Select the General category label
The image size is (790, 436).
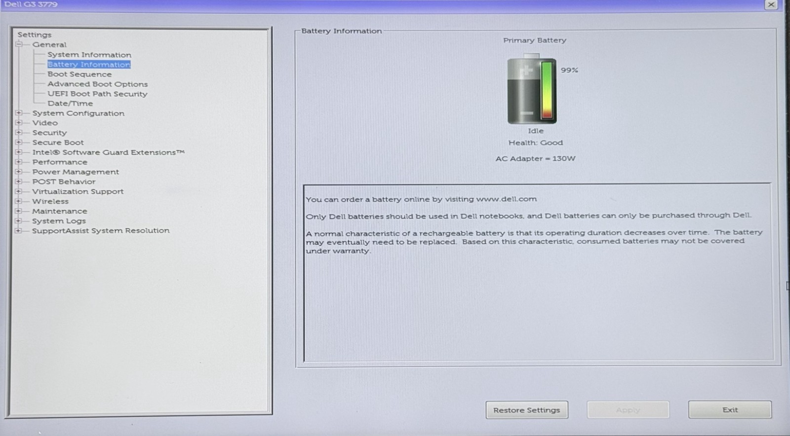click(49, 44)
